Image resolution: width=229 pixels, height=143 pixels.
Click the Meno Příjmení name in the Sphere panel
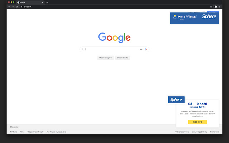187,17
